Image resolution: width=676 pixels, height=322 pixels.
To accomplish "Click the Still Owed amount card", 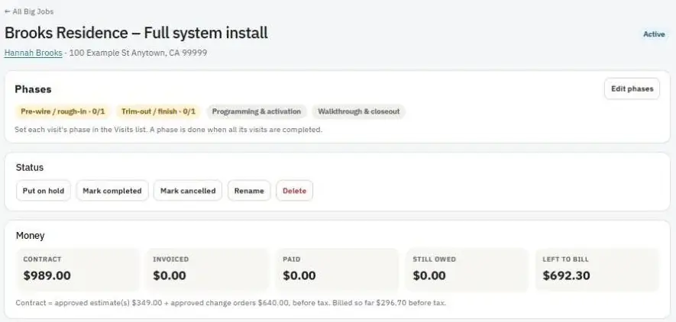I will [467, 270].
